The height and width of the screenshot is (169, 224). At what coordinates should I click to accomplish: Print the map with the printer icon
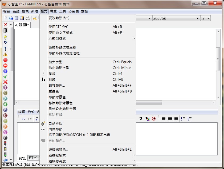28,18
